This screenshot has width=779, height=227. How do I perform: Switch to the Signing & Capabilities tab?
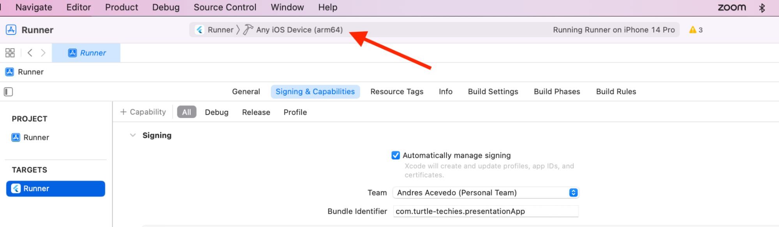coord(315,92)
